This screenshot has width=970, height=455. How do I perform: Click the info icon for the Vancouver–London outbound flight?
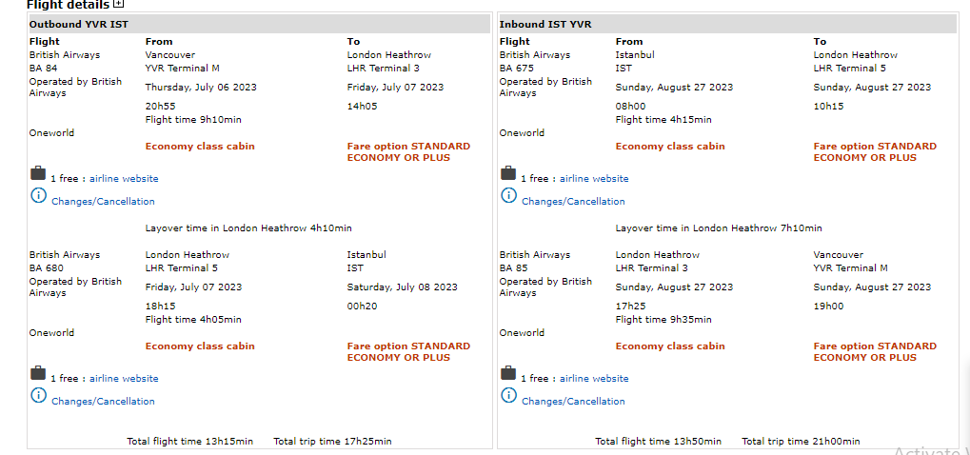coord(38,195)
